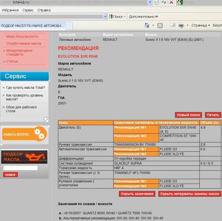The image size is (222, 221).
Task: Click the Печать button
Action: 213,115
